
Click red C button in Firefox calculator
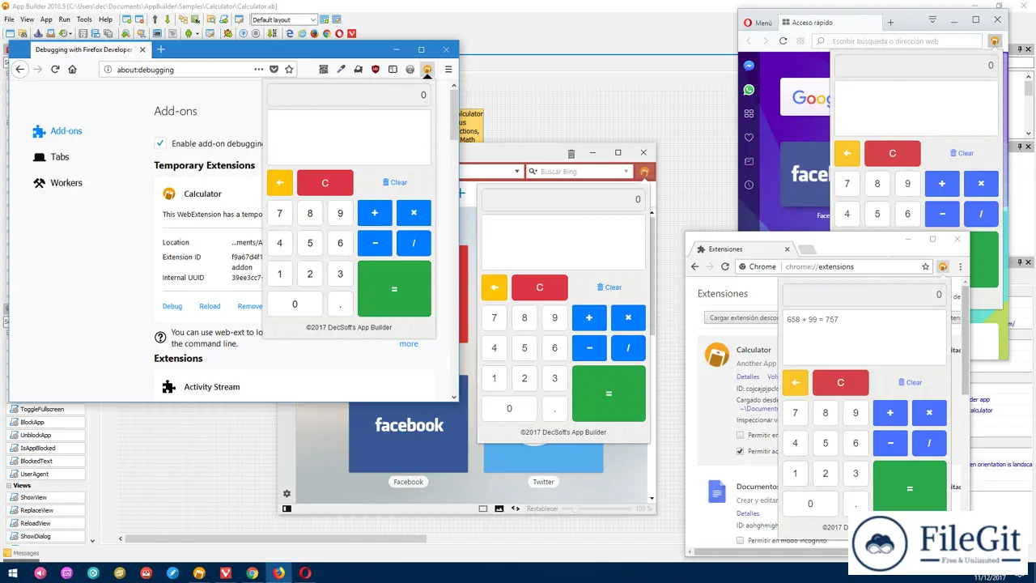tap(325, 183)
